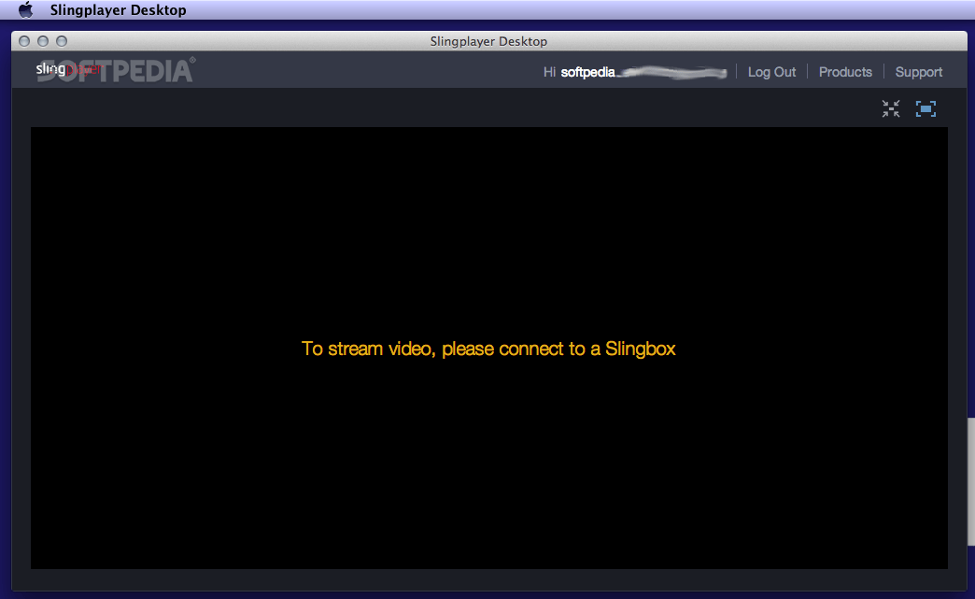Open the Slingplayer Desktop menu bar item
975x599 pixels.
click(119, 10)
